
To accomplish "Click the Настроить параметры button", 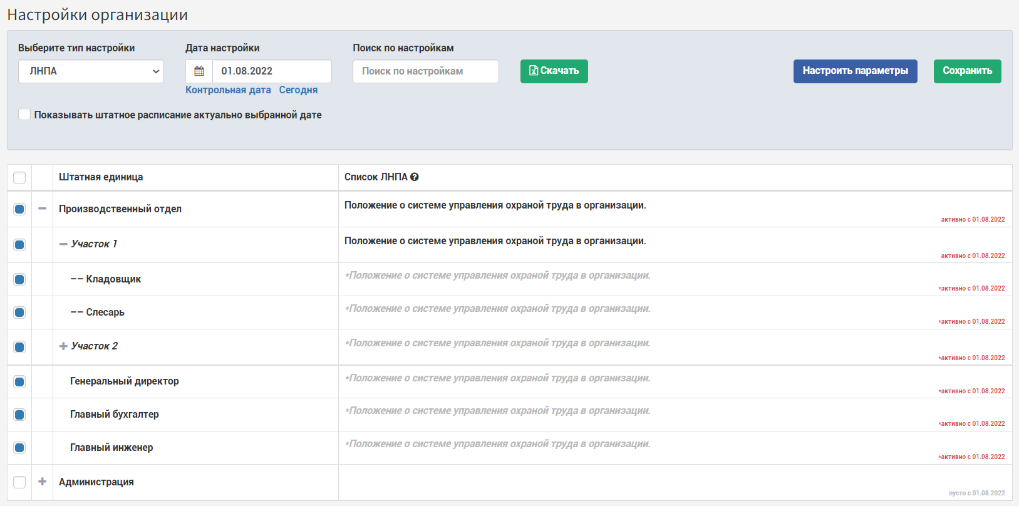I will click(856, 71).
